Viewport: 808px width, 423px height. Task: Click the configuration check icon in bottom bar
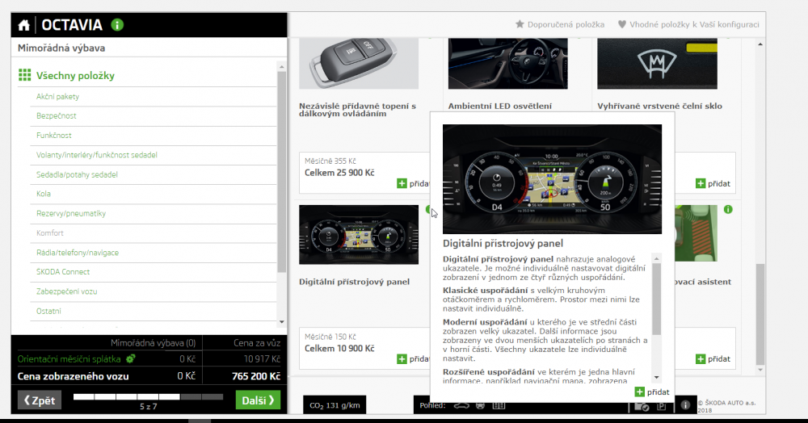point(641,406)
